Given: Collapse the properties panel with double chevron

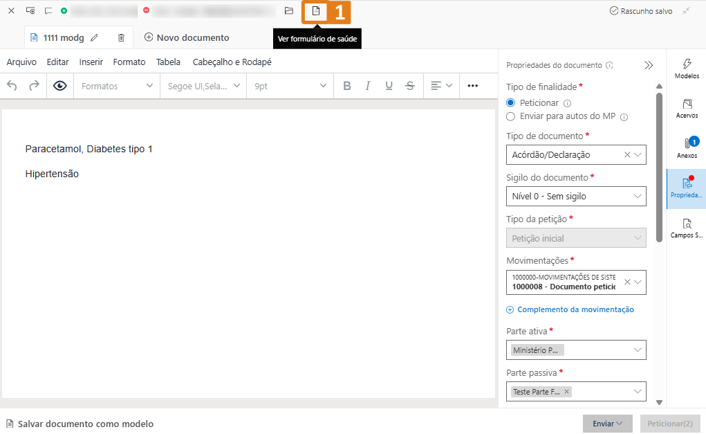Looking at the screenshot, I should [x=649, y=65].
